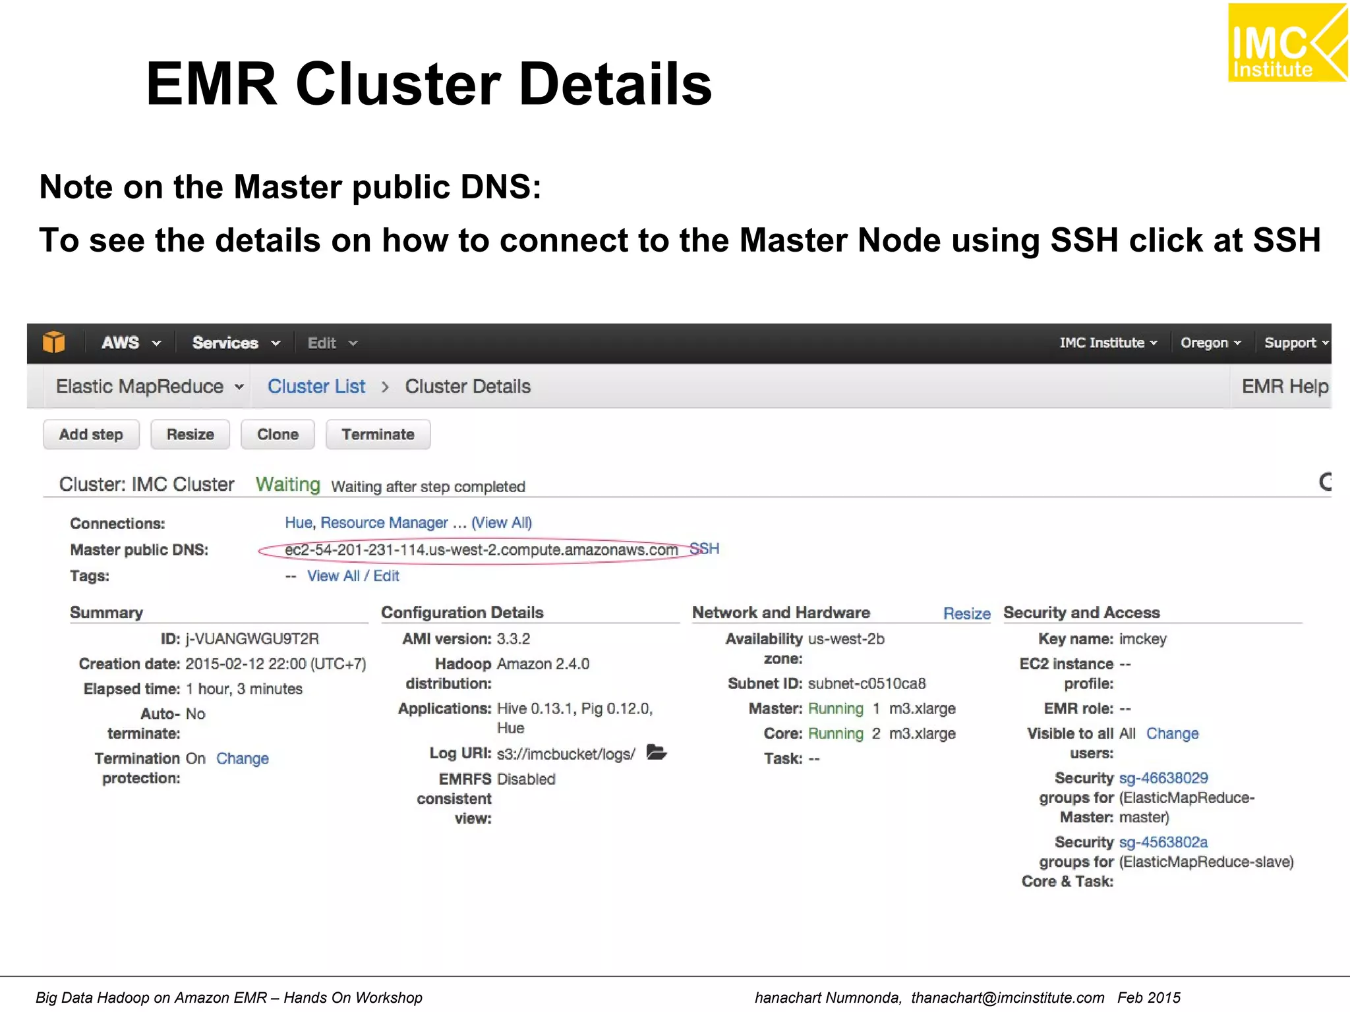The image size is (1350, 1012).
Task: Open the AWS dropdown menu
Action: click(131, 343)
